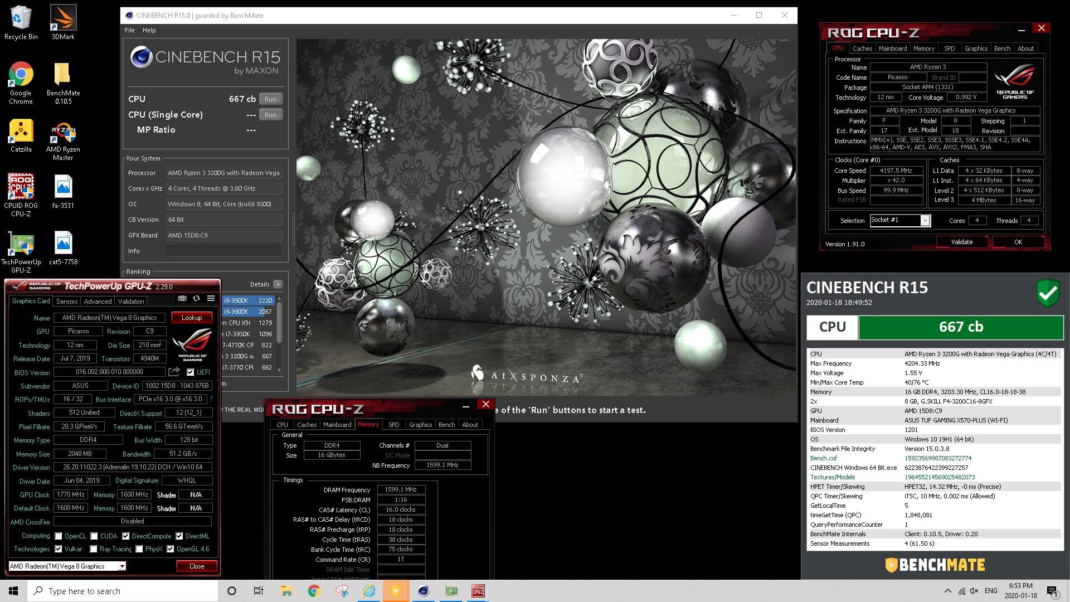Open the Cinebench File menu
1070x602 pixels.
coord(130,30)
